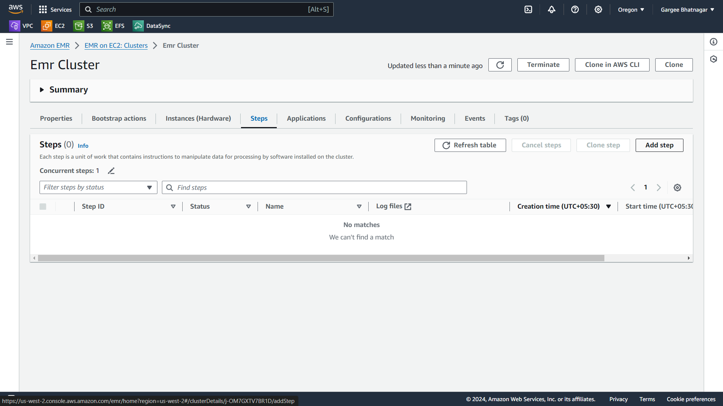Click the help question mark icon
This screenshot has height=406, width=723.
tap(575, 10)
